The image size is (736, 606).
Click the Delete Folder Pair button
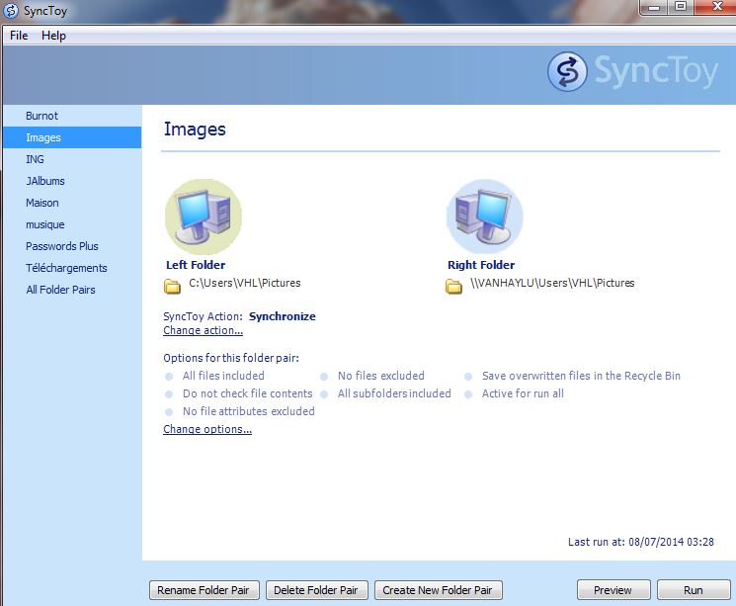317,590
